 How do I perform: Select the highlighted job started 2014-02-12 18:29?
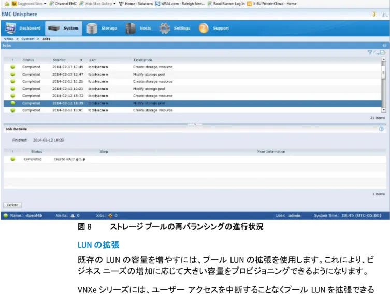[x=193, y=103]
